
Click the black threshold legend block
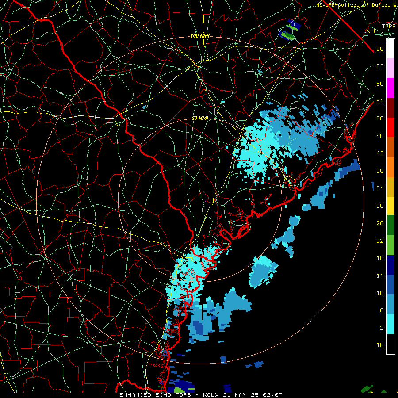click(x=390, y=344)
